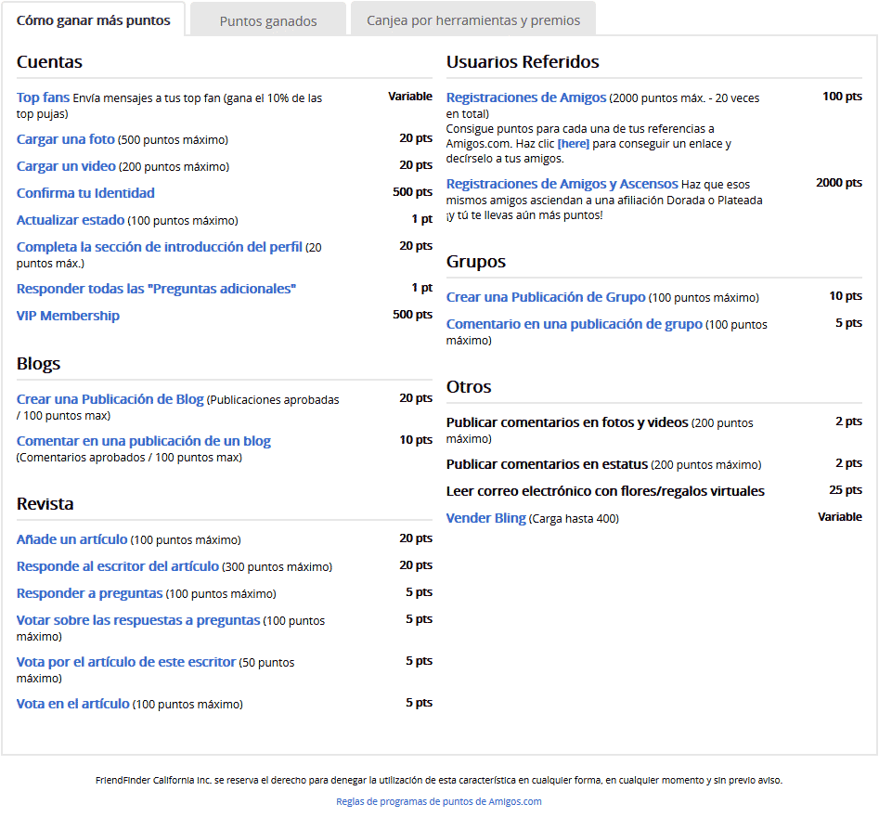Click the [here] referral link
Viewport: 879px width, 817px height.
pyautogui.click(x=573, y=144)
